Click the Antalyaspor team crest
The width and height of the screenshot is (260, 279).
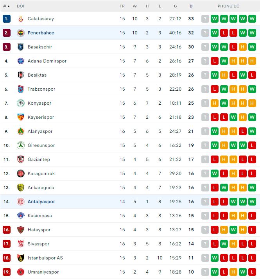(21, 202)
